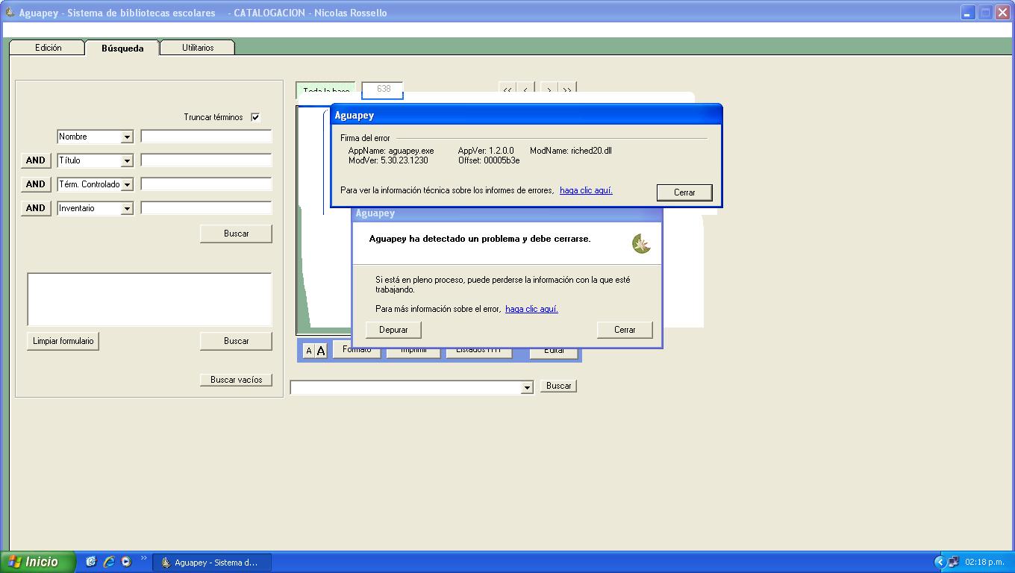Click the Depurar button in the crash dialog
The width and height of the screenshot is (1015, 573).
pyautogui.click(x=393, y=330)
